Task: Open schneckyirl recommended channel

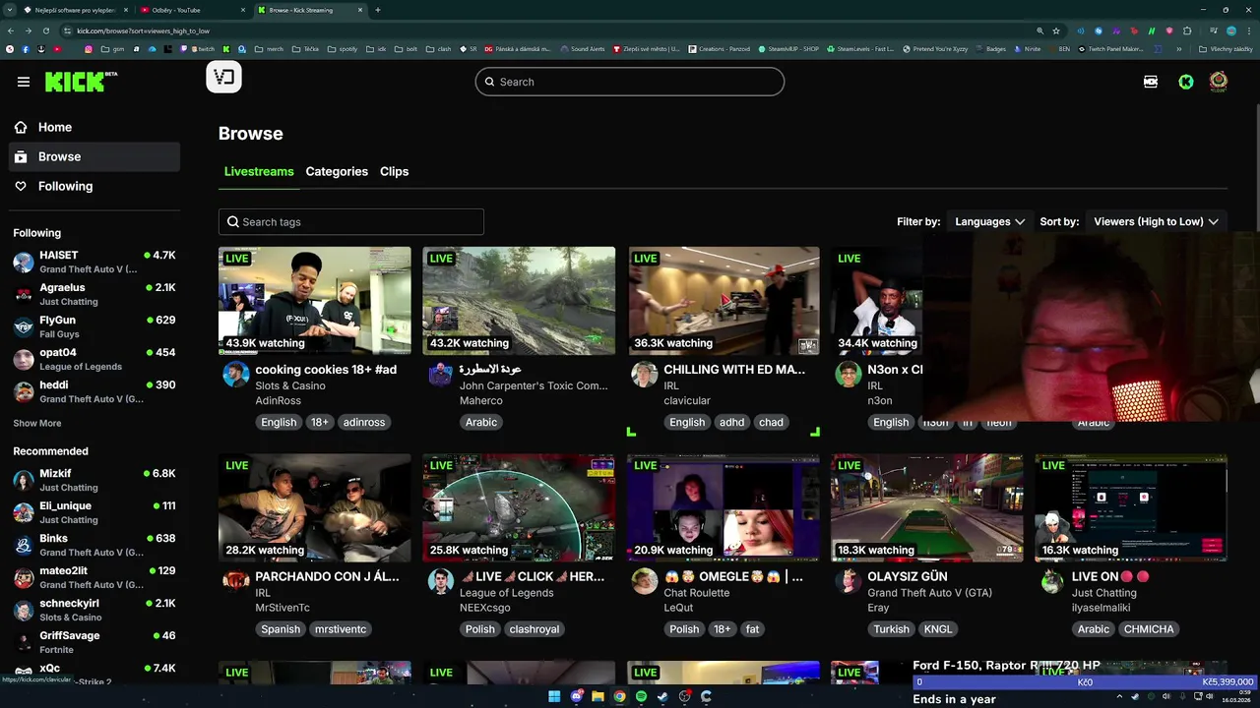Action: pyautogui.click(x=94, y=610)
